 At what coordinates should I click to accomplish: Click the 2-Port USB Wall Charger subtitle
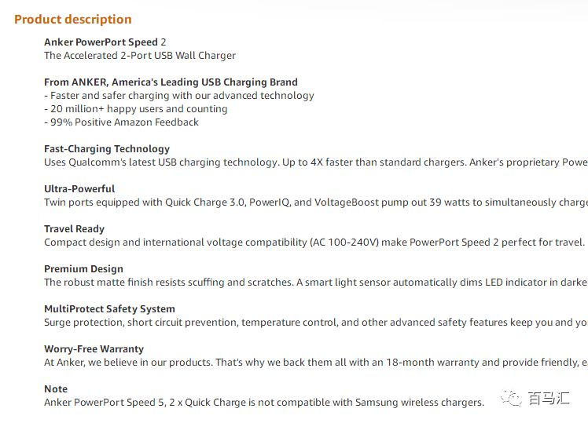pyautogui.click(x=140, y=56)
